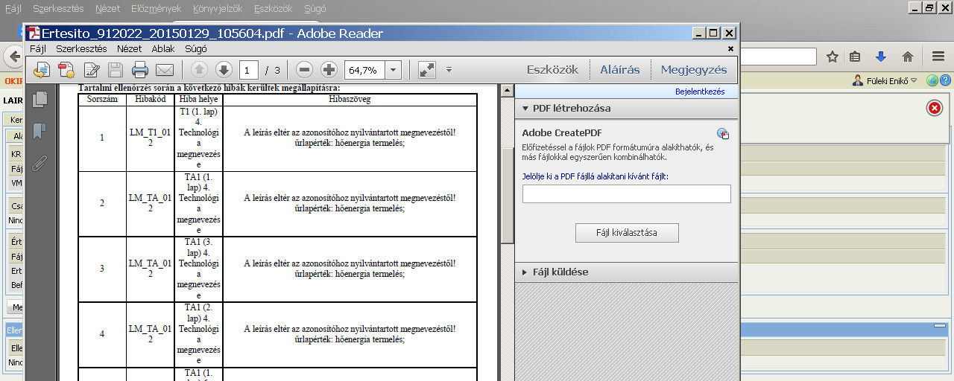Click the red X close icon in the browser page

tap(934, 109)
